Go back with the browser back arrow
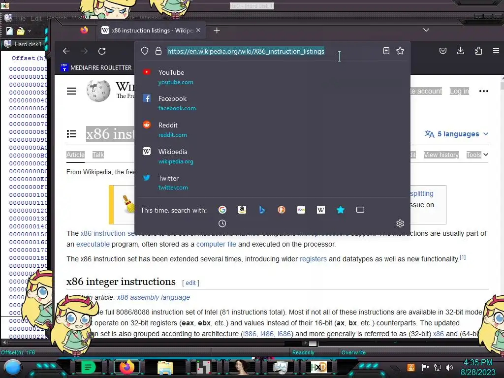The width and height of the screenshot is (504, 378). click(x=66, y=51)
